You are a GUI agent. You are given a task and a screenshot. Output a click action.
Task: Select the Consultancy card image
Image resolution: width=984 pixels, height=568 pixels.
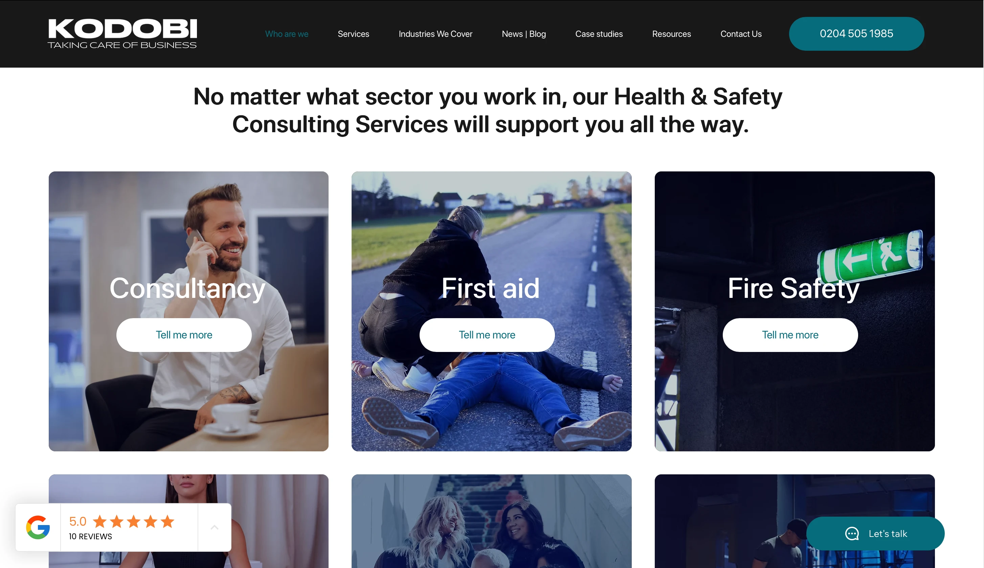[x=188, y=311]
